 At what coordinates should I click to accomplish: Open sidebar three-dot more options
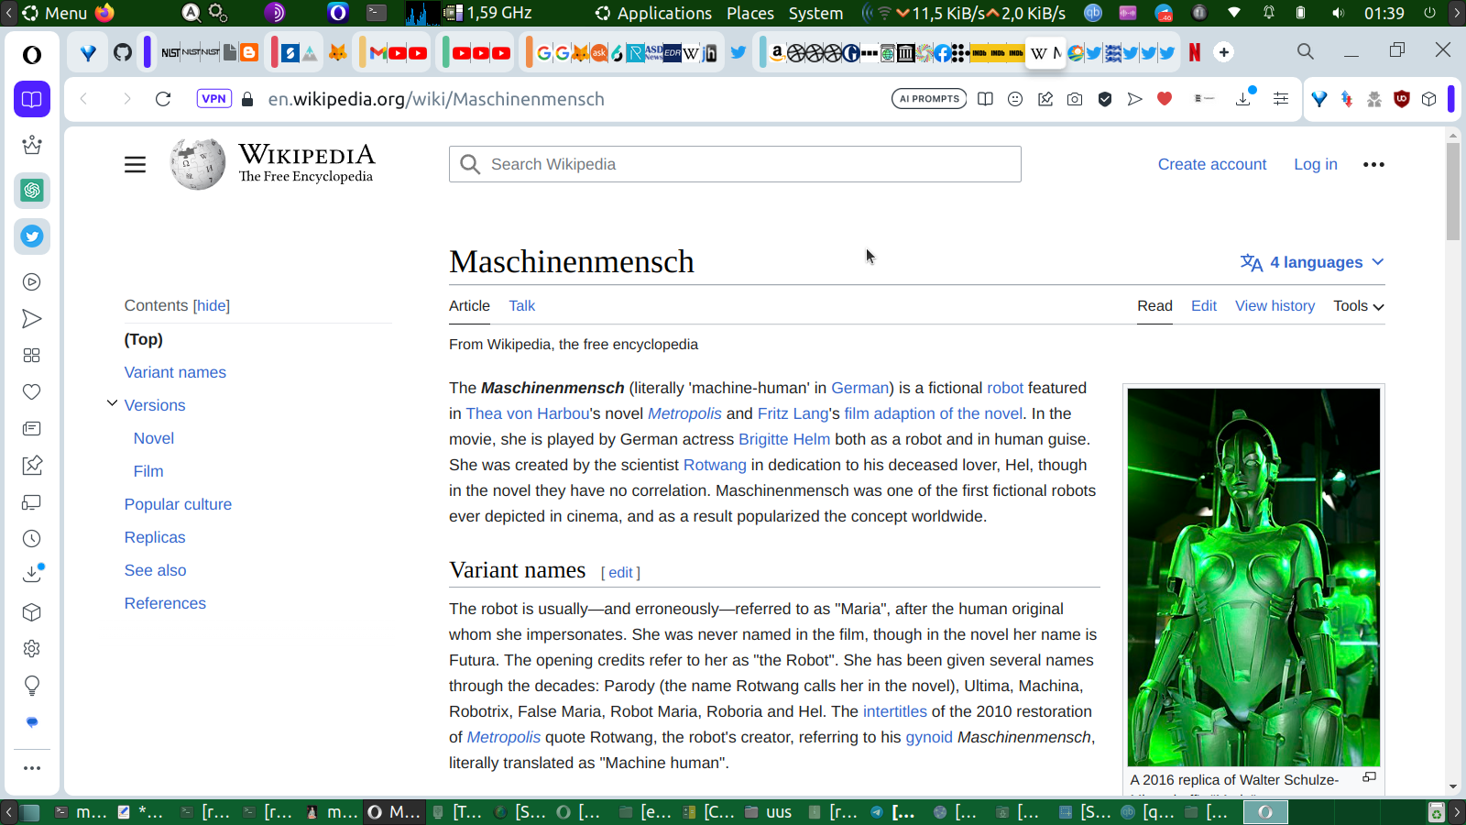point(32,768)
